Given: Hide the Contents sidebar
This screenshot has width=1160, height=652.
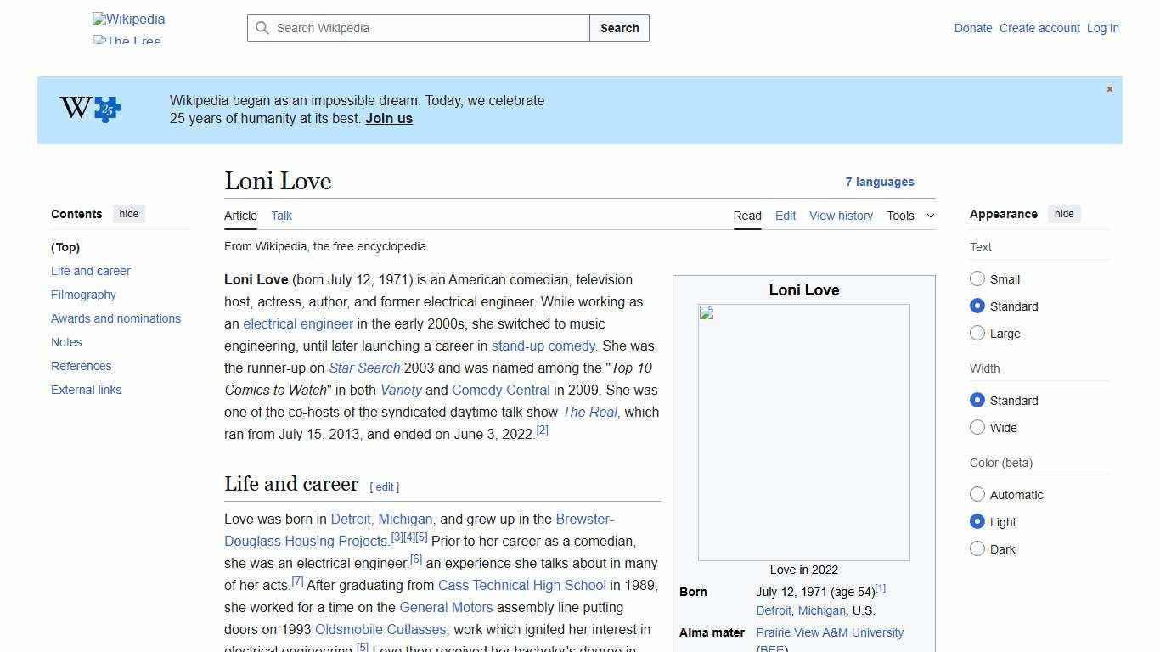Looking at the screenshot, I should click(128, 214).
